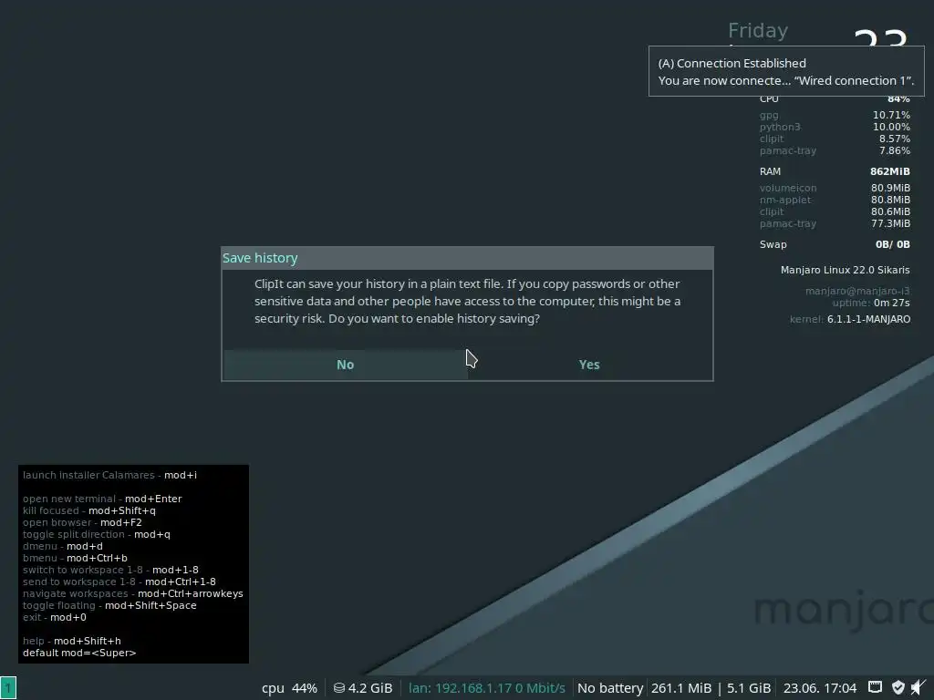Click the disk icon next to 4.2 GiB
934x700 pixels.
pyautogui.click(x=339, y=688)
